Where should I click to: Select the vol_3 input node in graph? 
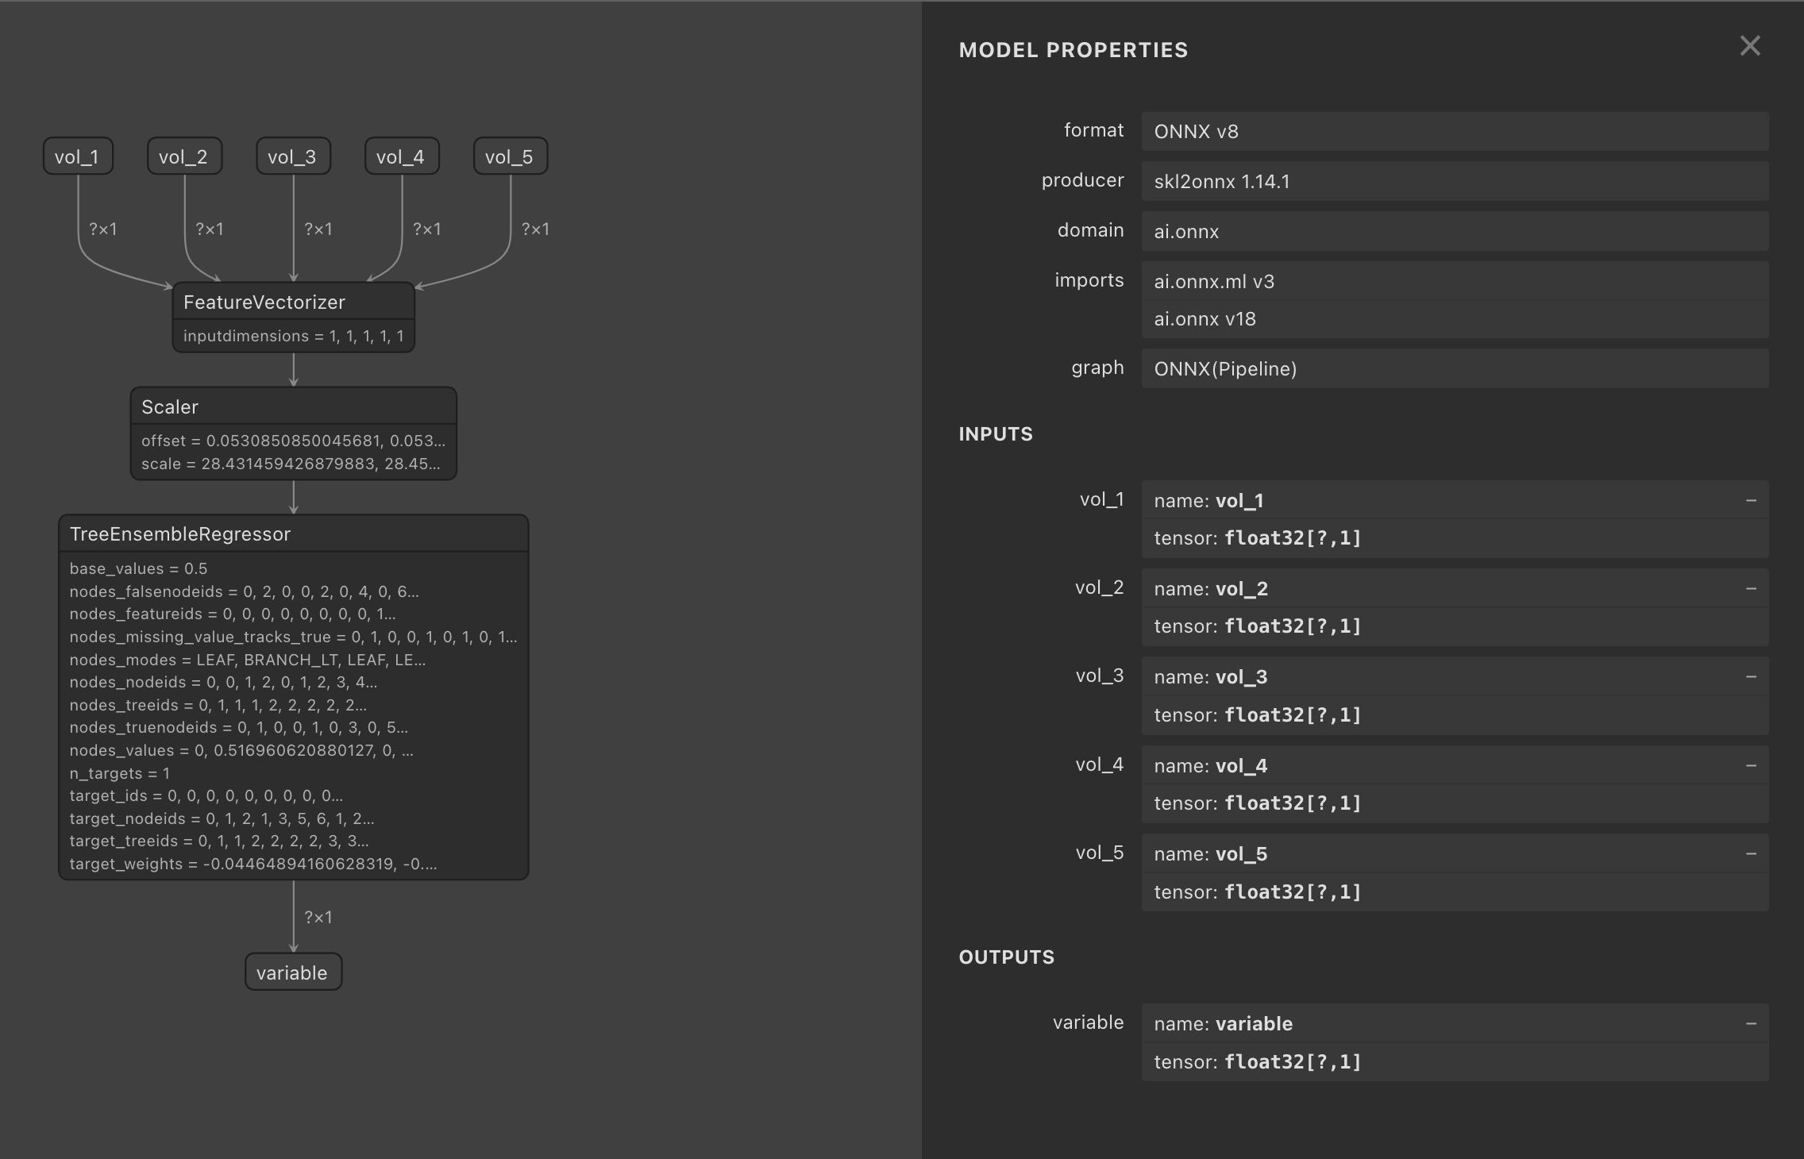pyautogui.click(x=293, y=156)
